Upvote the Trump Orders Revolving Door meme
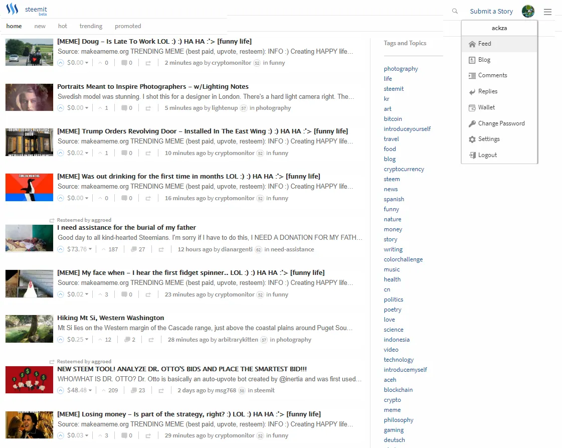 point(61,153)
